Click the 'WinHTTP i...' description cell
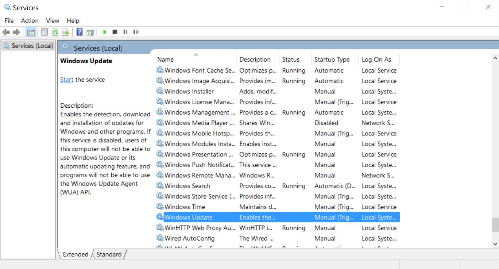499x269 pixels. click(256, 228)
